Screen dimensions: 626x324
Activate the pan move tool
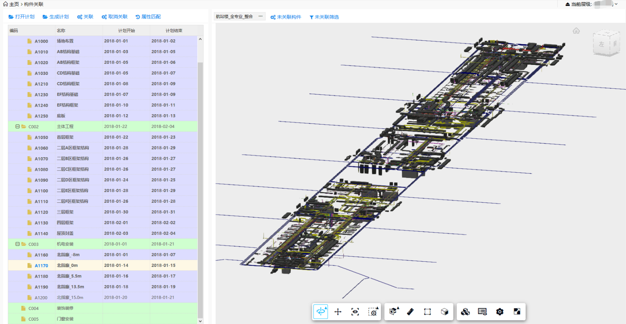coord(338,312)
